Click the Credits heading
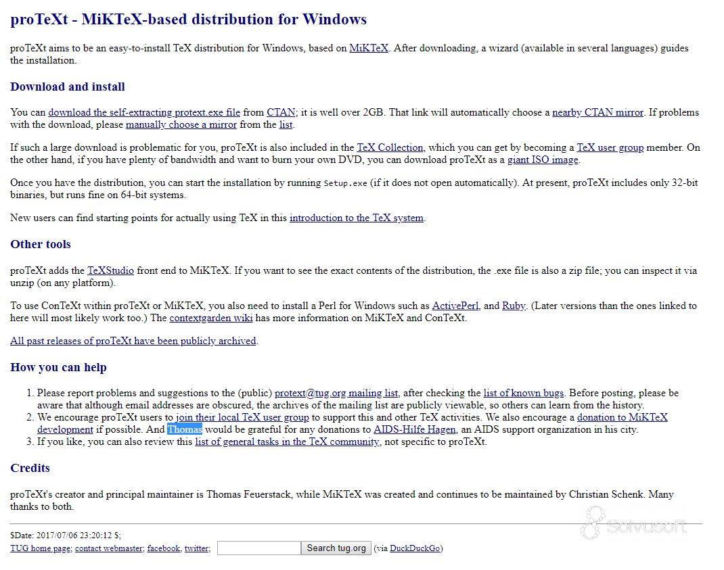This screenshot has height=570, width=724. (x=30, y=468)
